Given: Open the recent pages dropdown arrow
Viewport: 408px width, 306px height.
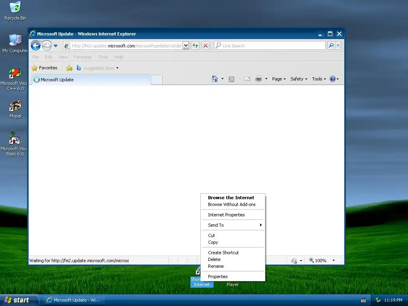Looking at the screenshot, I should [55, 46].
